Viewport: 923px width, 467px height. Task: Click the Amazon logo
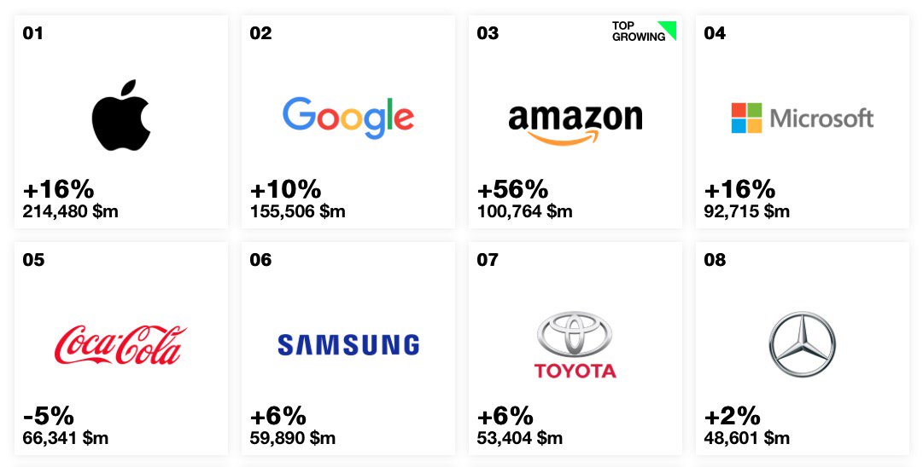point(575,120)
